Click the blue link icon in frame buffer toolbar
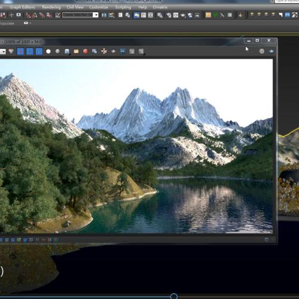The height and width of the screenshot is (299, 299). [x=123, y=51]
